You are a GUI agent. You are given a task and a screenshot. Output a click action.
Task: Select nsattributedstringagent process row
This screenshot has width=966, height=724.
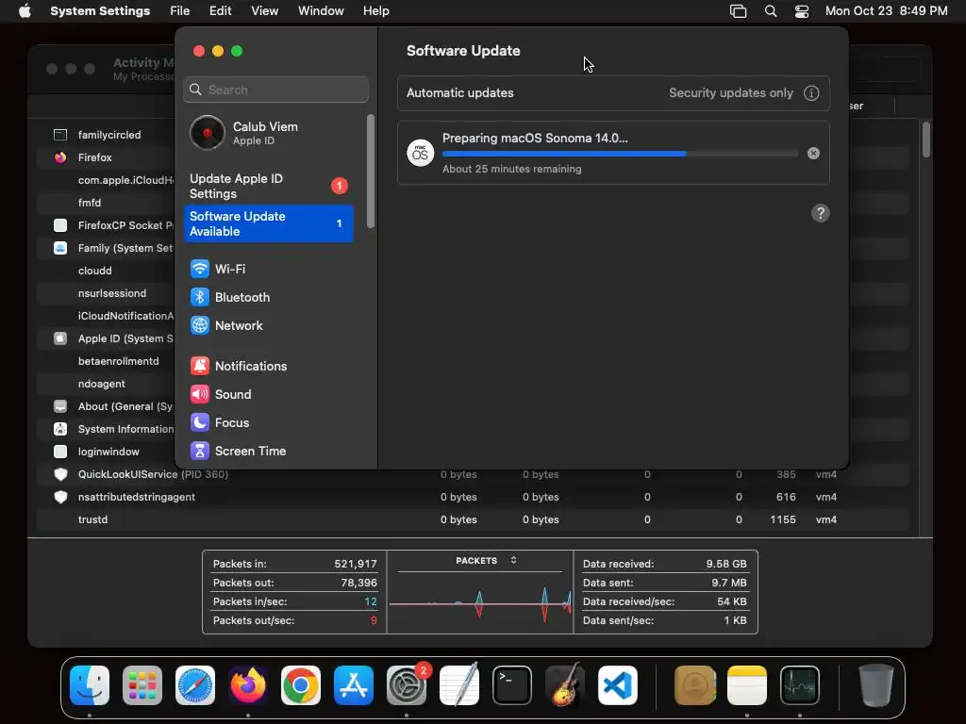(x=473, y=498)
